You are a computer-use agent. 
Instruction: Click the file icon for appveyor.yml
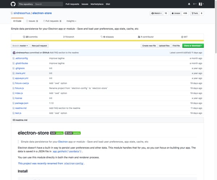(13, 78)
